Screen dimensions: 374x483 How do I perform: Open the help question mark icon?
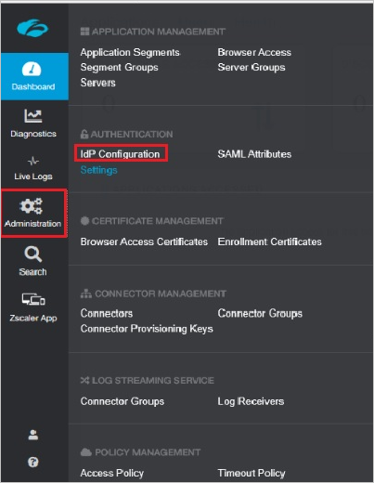point(33,463)
